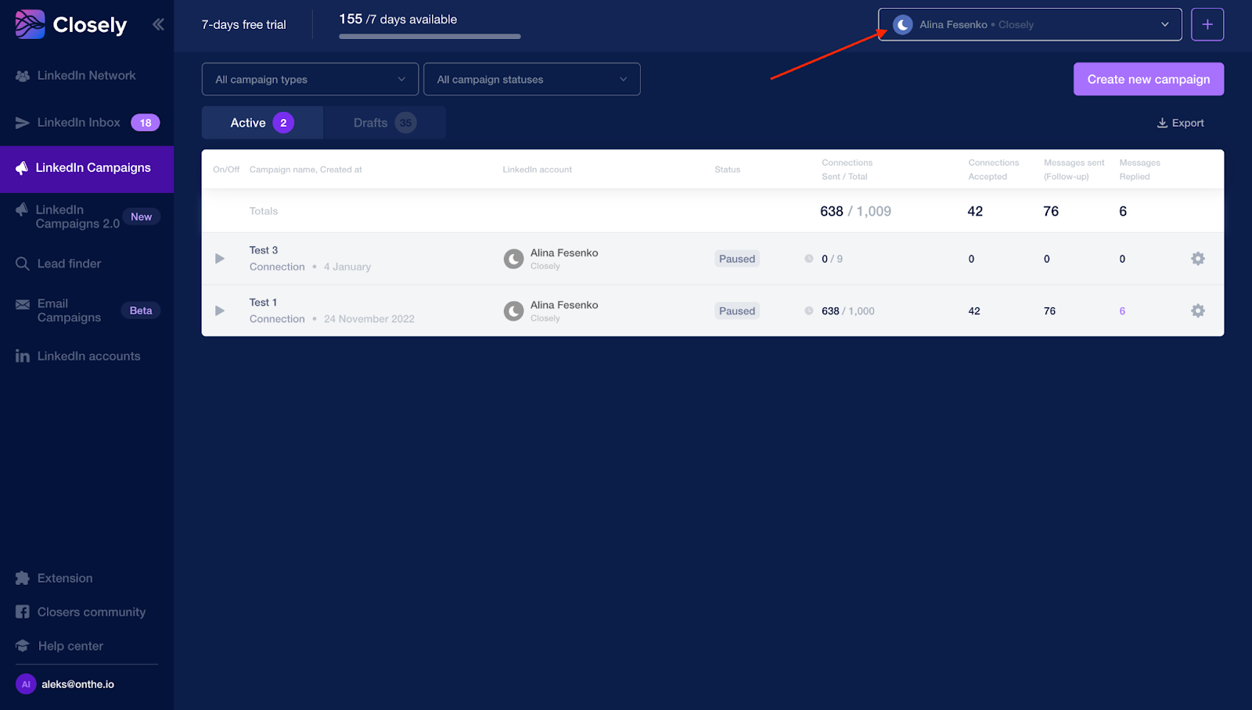Click the LinkedIn Inbox paper-plane icon

tap(23, 123)
